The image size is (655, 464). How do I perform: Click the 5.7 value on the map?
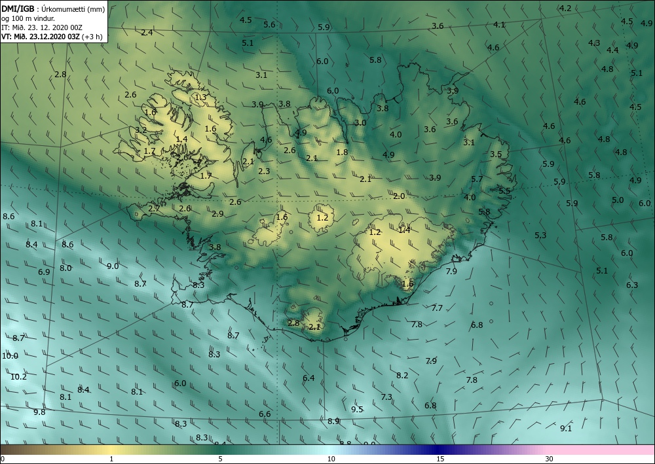pos(477,179)
